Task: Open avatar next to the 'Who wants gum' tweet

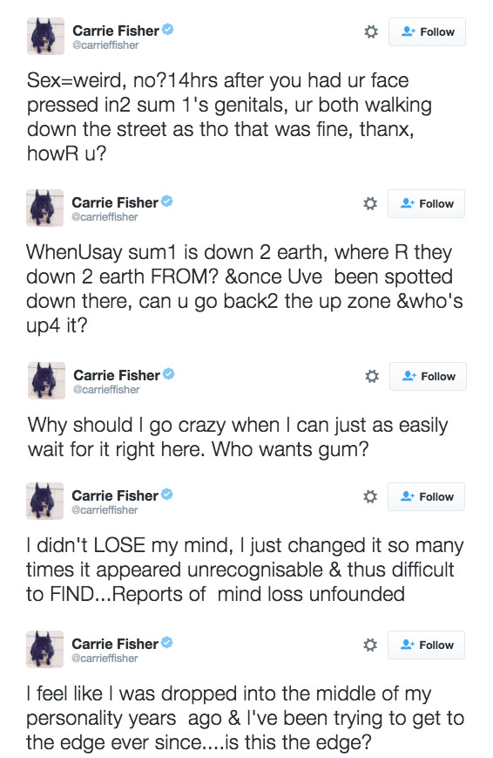Action: coord(46,380)
